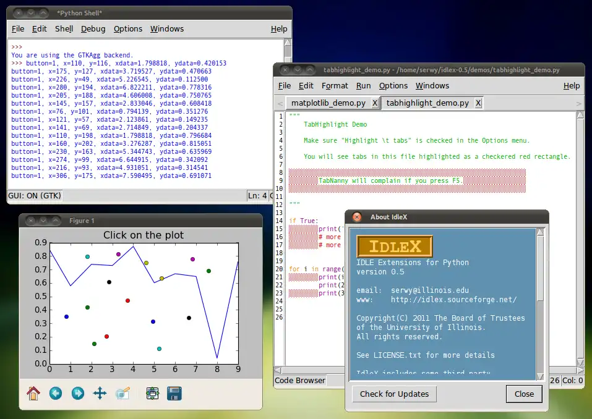Open the Shell menu
The width and height of the screenshot is (592, 419).
pos(64,28)
